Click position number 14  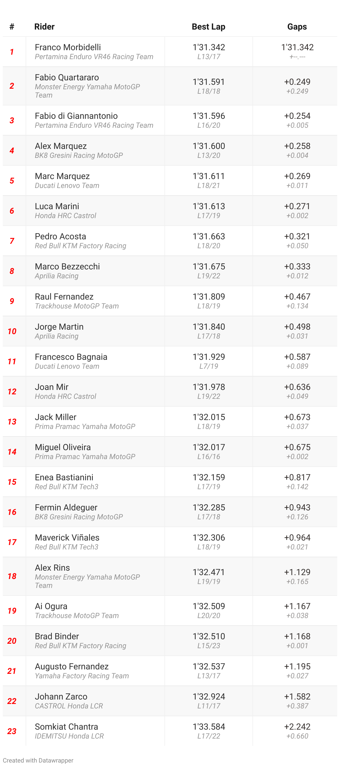tap(12, 452)
